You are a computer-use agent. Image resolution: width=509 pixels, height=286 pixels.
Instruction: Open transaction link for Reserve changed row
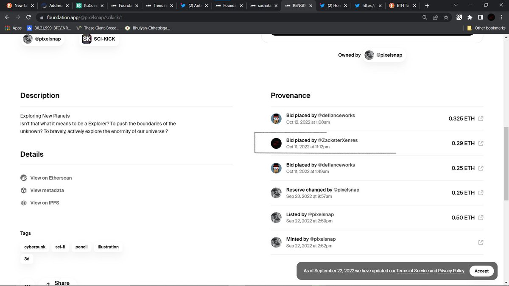(x=481, y=193)
